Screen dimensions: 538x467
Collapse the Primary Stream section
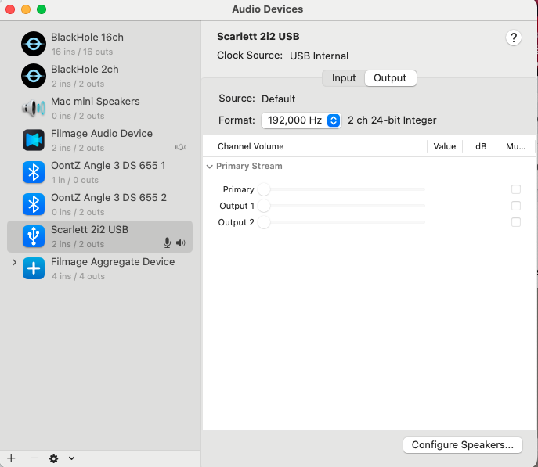coord(210,167)
